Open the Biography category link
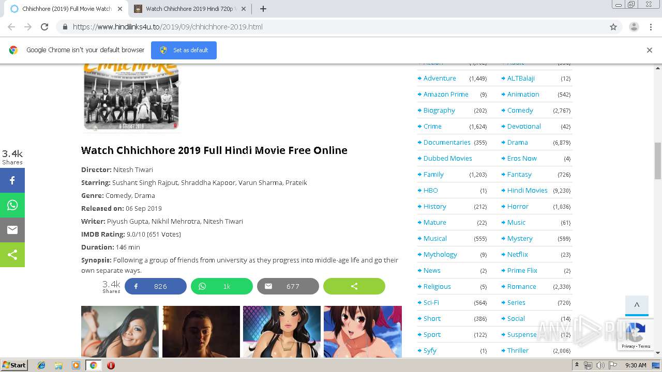 point(439,110)
